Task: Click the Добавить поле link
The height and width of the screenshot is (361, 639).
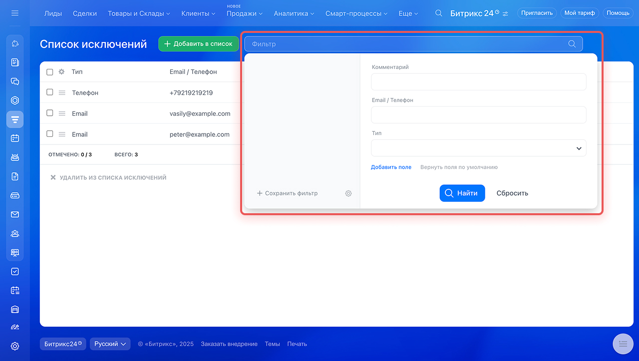Action: [x=391, y=167]
